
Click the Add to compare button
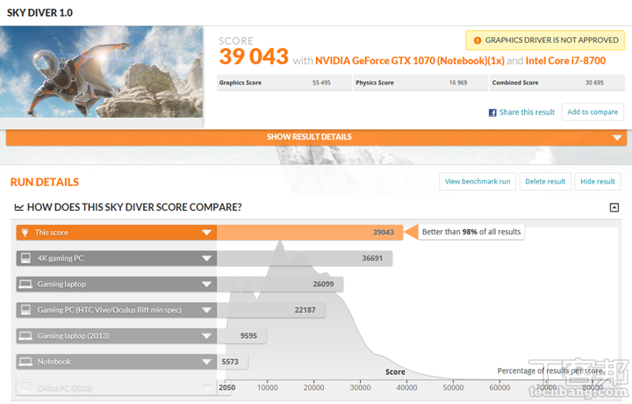[592, 112]
